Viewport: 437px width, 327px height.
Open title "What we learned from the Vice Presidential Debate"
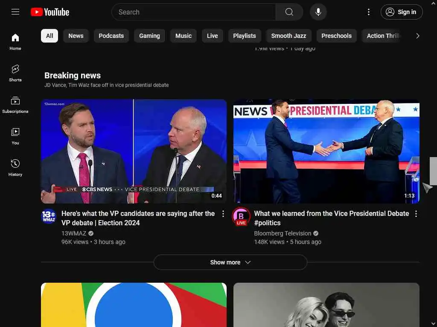[x=331, y=218]
